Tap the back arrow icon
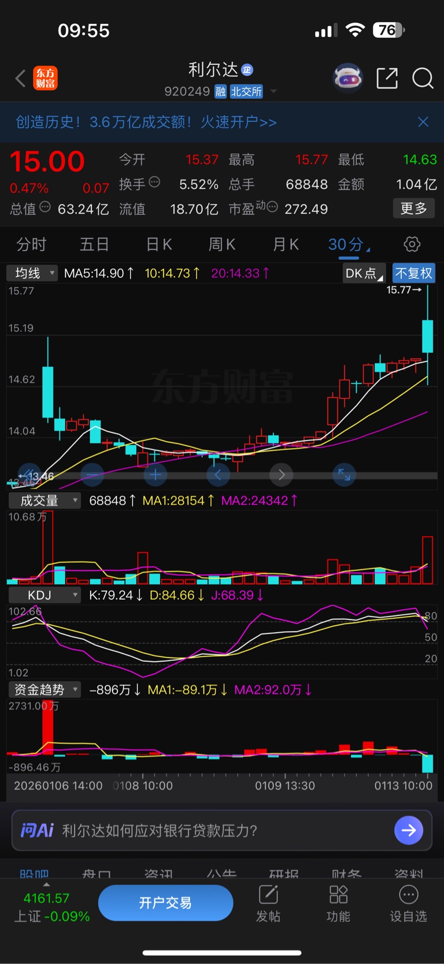Viewport: 444px width, 964px height. point(21,78)
